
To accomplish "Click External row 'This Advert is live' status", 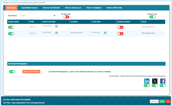I will (148, 33).
